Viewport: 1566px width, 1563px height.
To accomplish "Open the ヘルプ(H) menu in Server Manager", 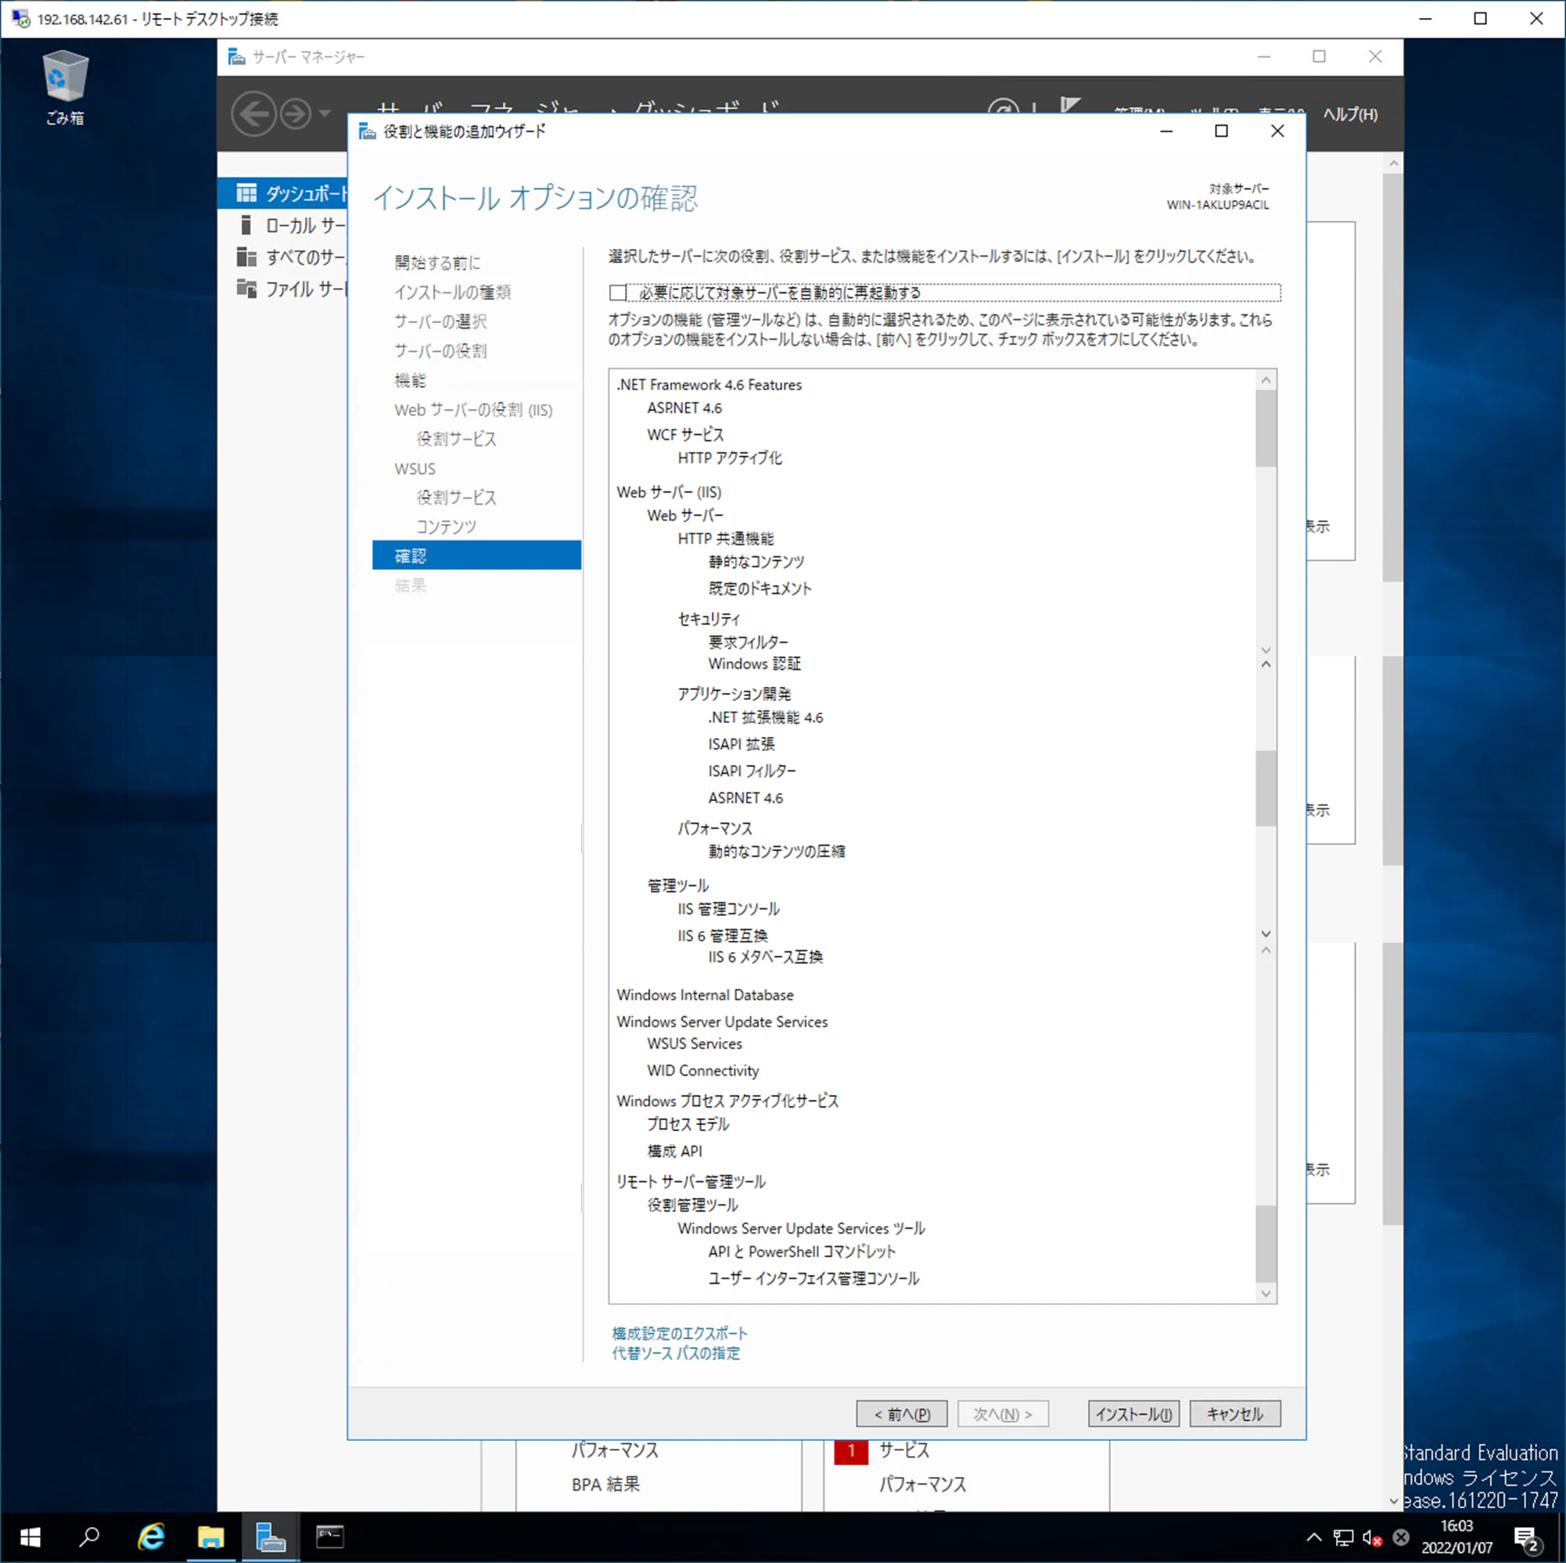I will 1349,114.
